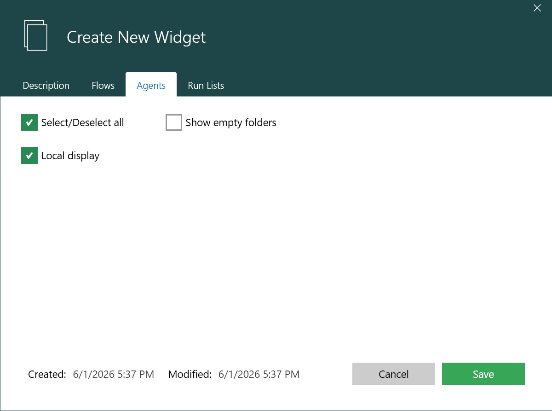The height and width of the screenshot is (411, 552).
Task: Click the Created date value
Action: click(114, 374)
